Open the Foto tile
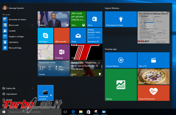Screen dimensions: 176x115 coord(86,52)
